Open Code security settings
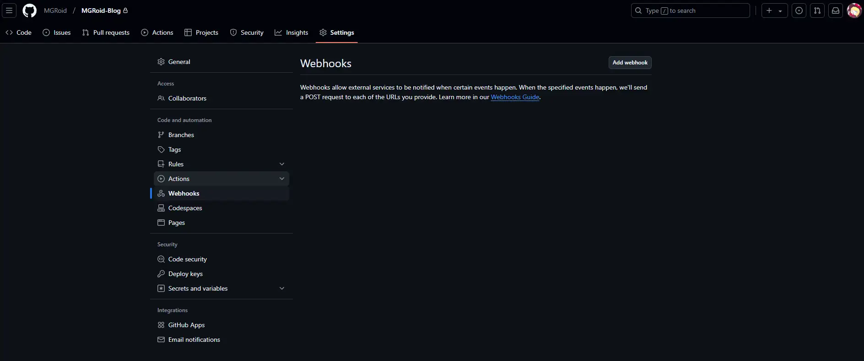 coord(221,259)
